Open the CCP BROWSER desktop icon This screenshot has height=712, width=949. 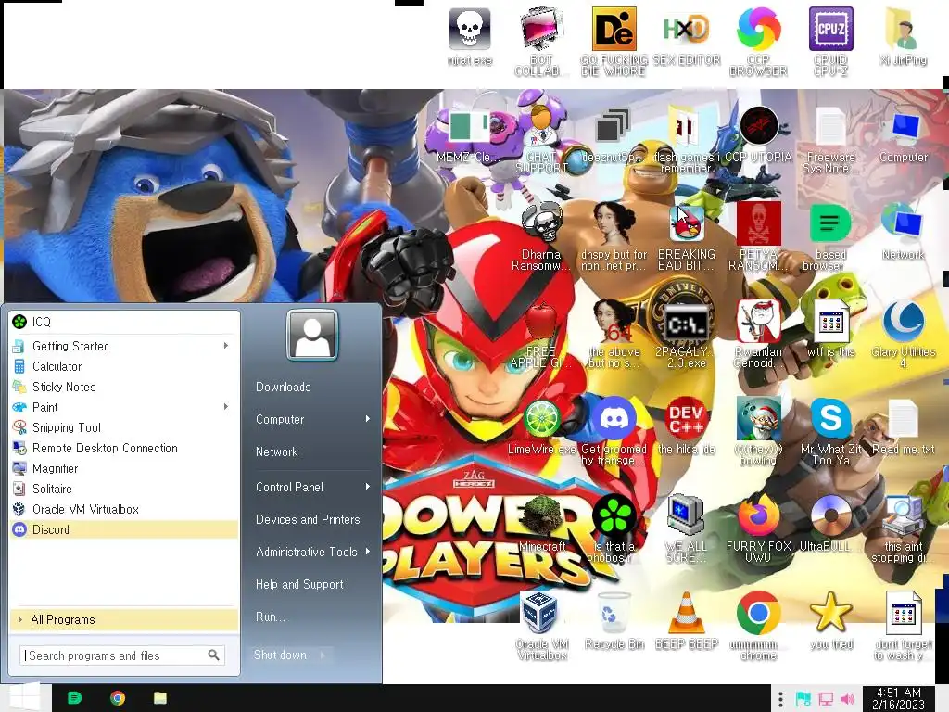[x=758, y=31]
